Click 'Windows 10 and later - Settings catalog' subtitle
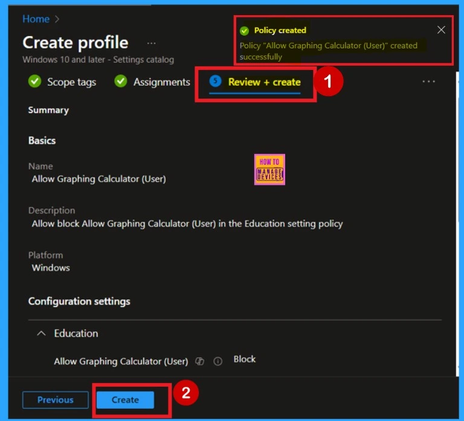The height and width of the screenshot is (421, 464). pyautogui.click(x=98, y=59)
